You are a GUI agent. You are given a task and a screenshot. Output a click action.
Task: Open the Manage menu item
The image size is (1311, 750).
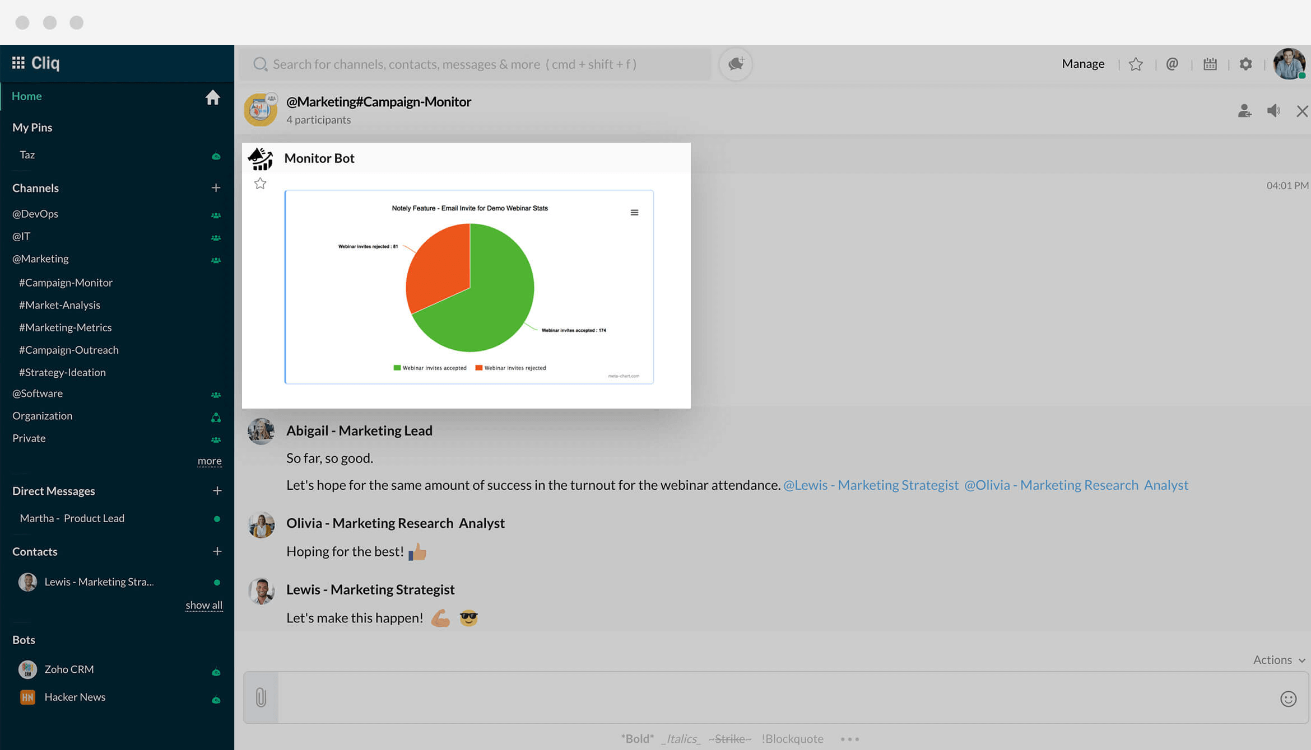pyautogui.click(x=1083, y=64)
